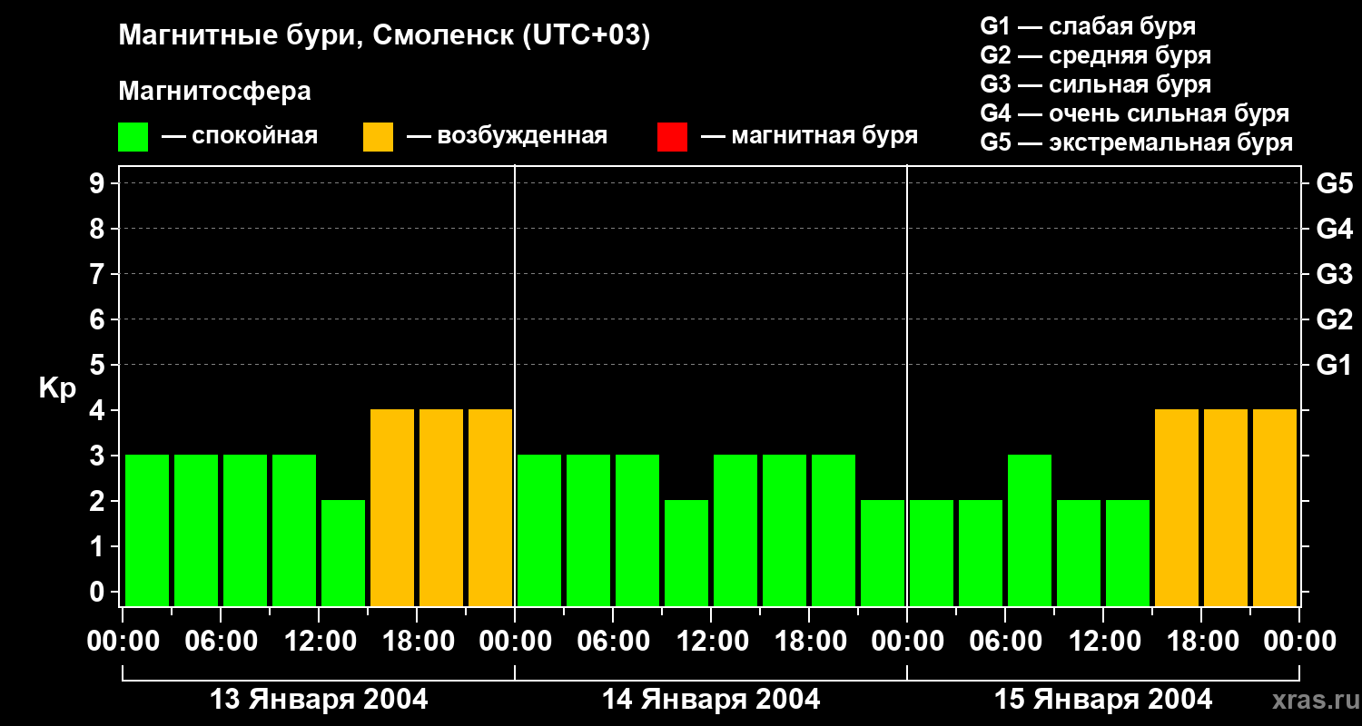Screen dimensions: 1362x726
Task: Select the 'G5 — экстремальная буря' legend line
Action: click(1137, 143)
